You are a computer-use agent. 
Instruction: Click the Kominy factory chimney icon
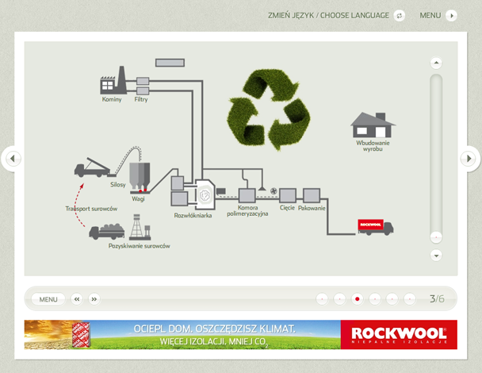click(x=113, y=81)
